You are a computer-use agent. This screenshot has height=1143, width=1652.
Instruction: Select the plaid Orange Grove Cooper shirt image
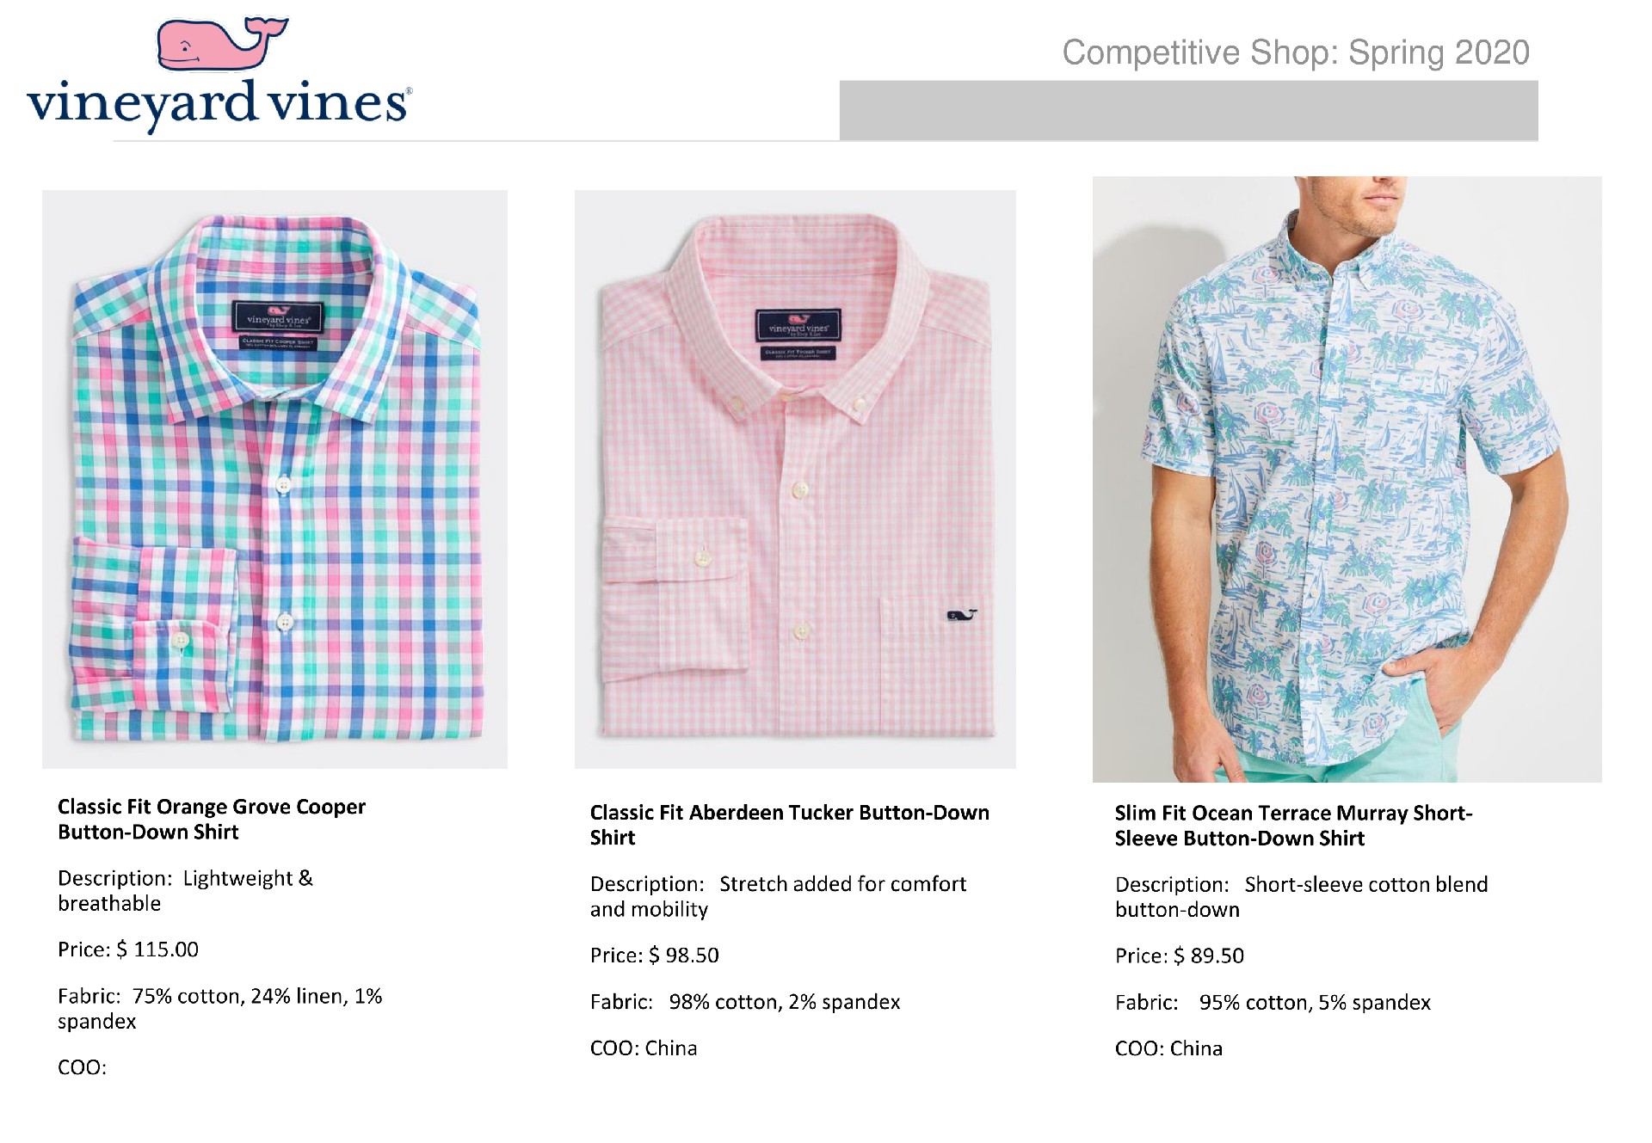(x=274, y=479)
